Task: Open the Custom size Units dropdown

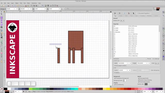Action: (x=157, y=63)
